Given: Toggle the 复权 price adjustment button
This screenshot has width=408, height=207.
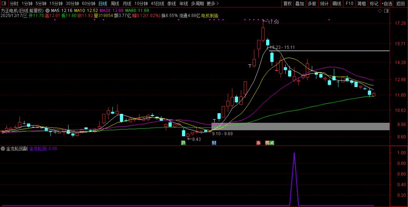Looking at the screenshot, I should coord(287,4).
